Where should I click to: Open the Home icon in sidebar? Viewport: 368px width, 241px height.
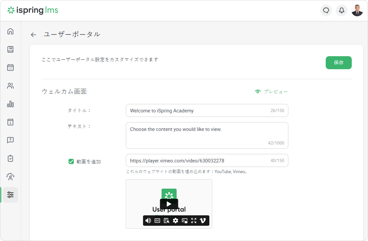coord(10,31)
